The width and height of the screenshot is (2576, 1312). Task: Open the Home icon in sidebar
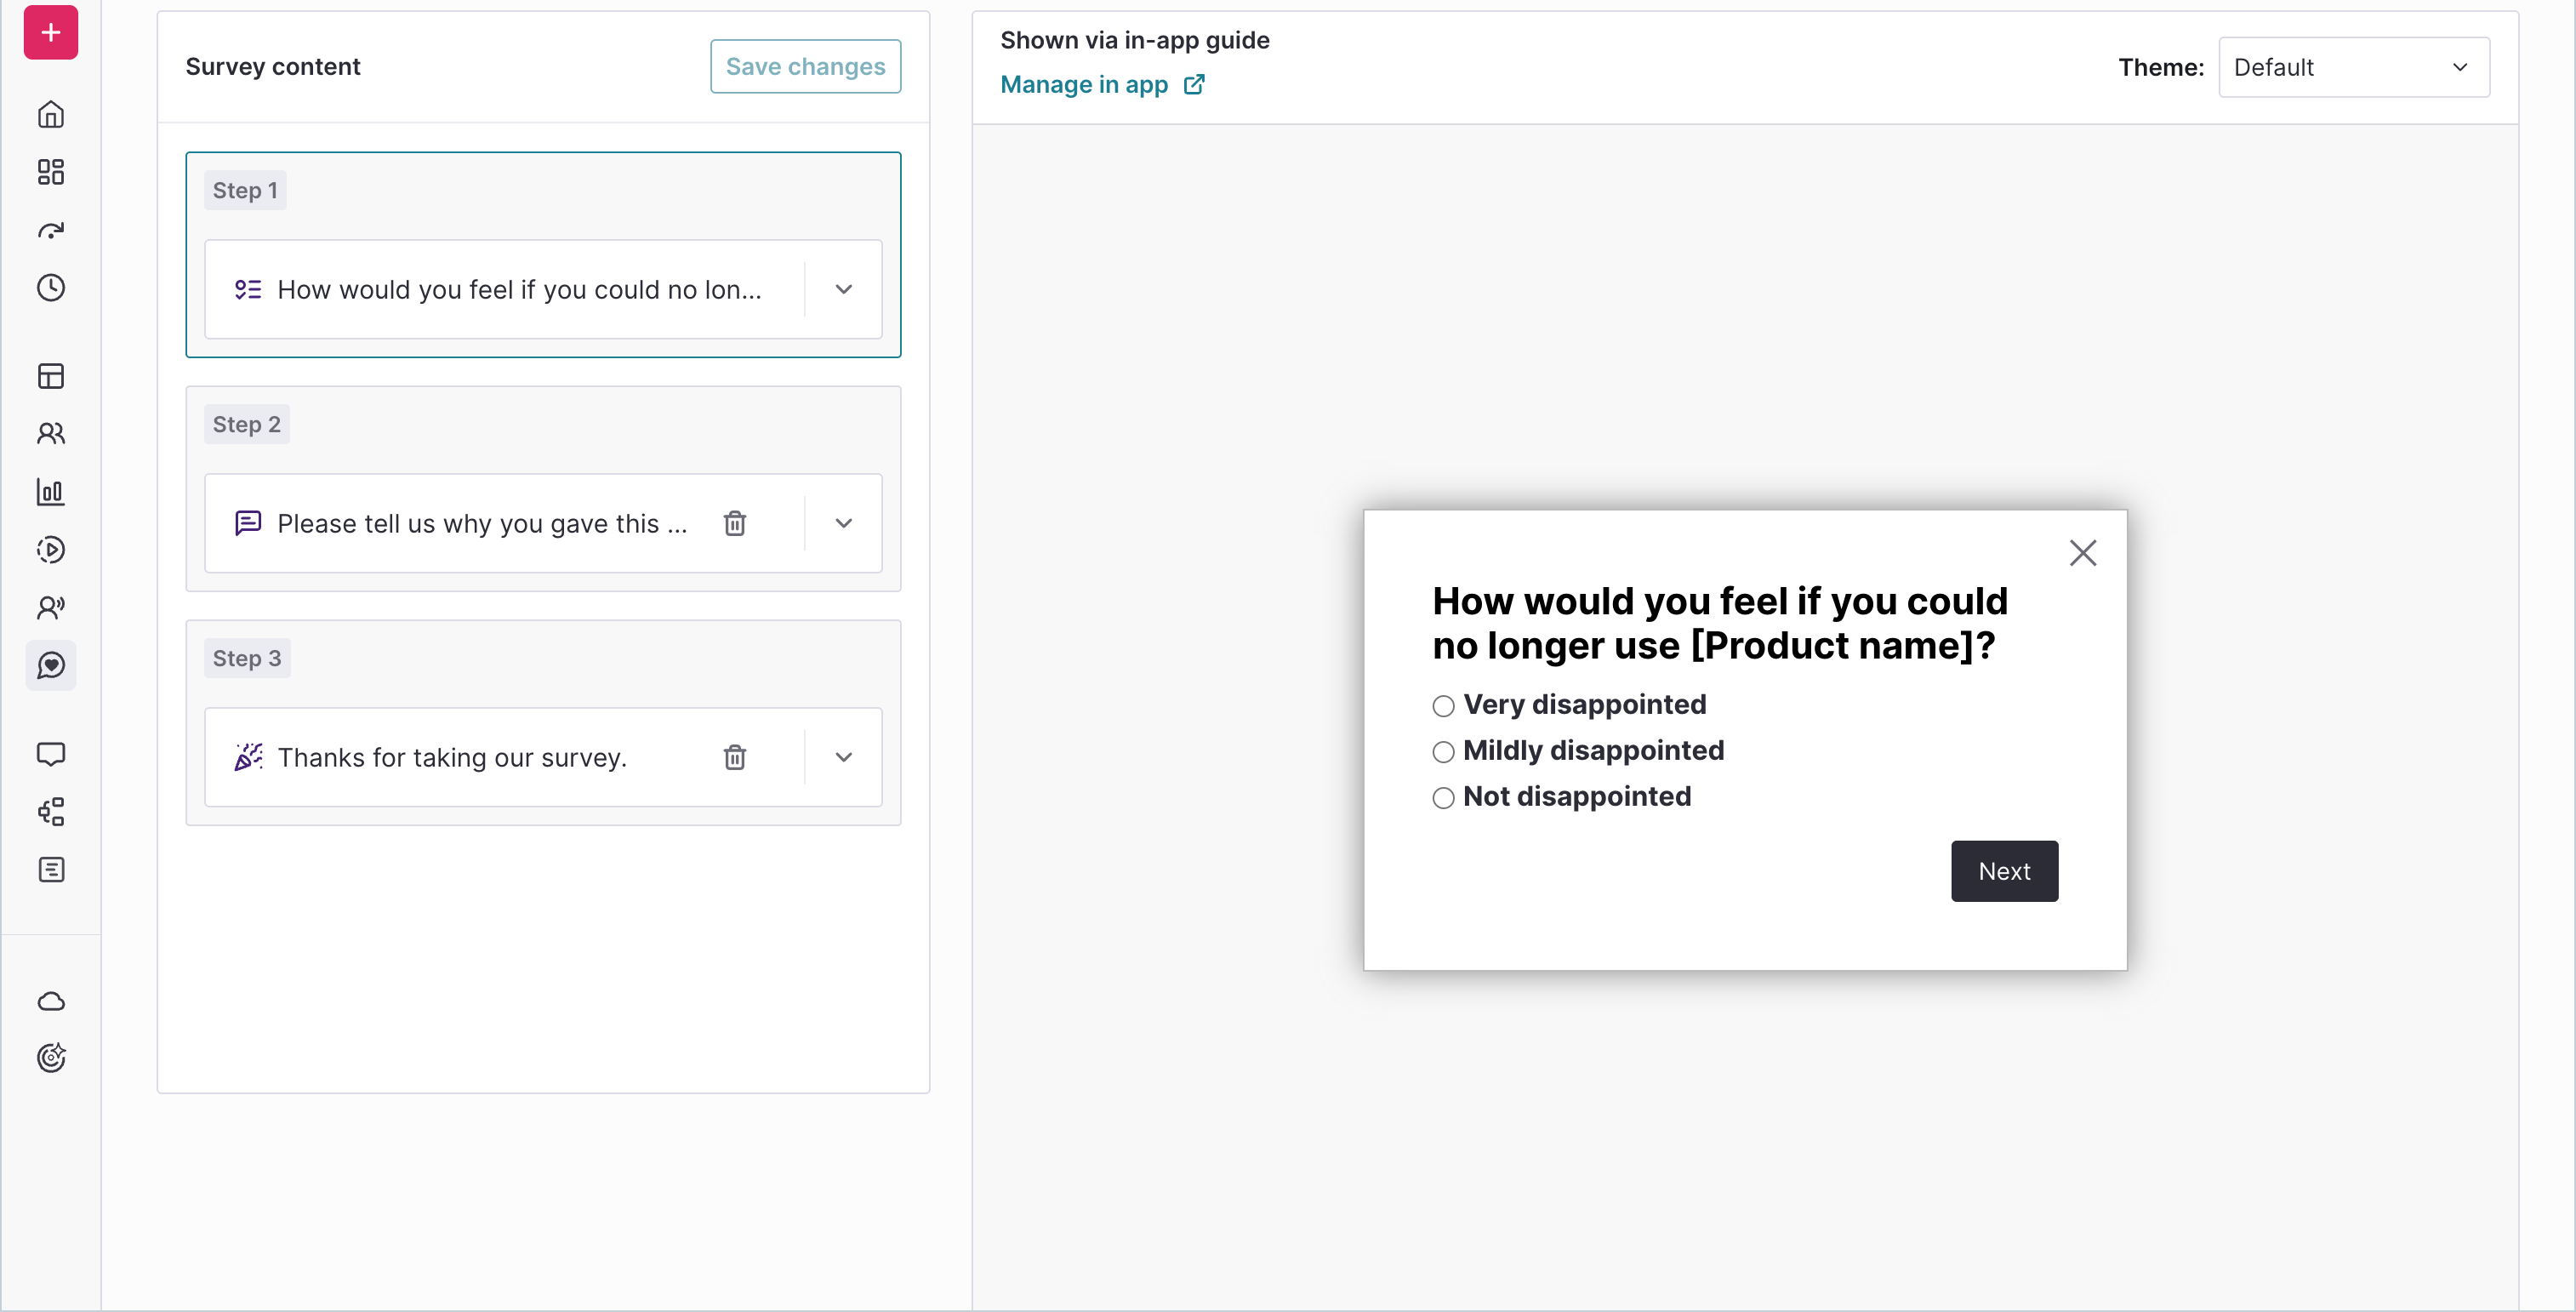tap(51, 115)
